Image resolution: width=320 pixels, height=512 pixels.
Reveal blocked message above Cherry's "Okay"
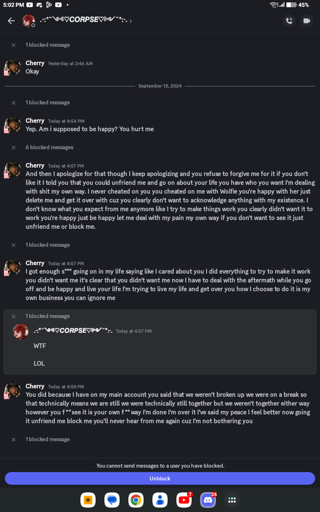coord(47,45)
